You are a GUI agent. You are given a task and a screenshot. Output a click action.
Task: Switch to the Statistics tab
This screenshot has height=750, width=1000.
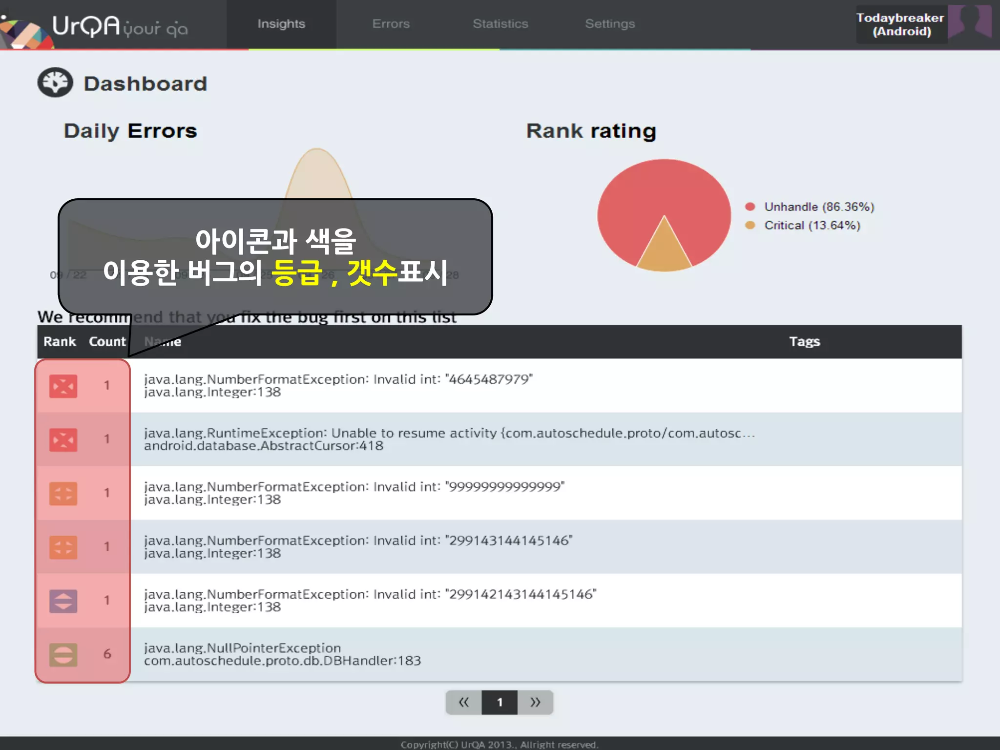[500, 23]
